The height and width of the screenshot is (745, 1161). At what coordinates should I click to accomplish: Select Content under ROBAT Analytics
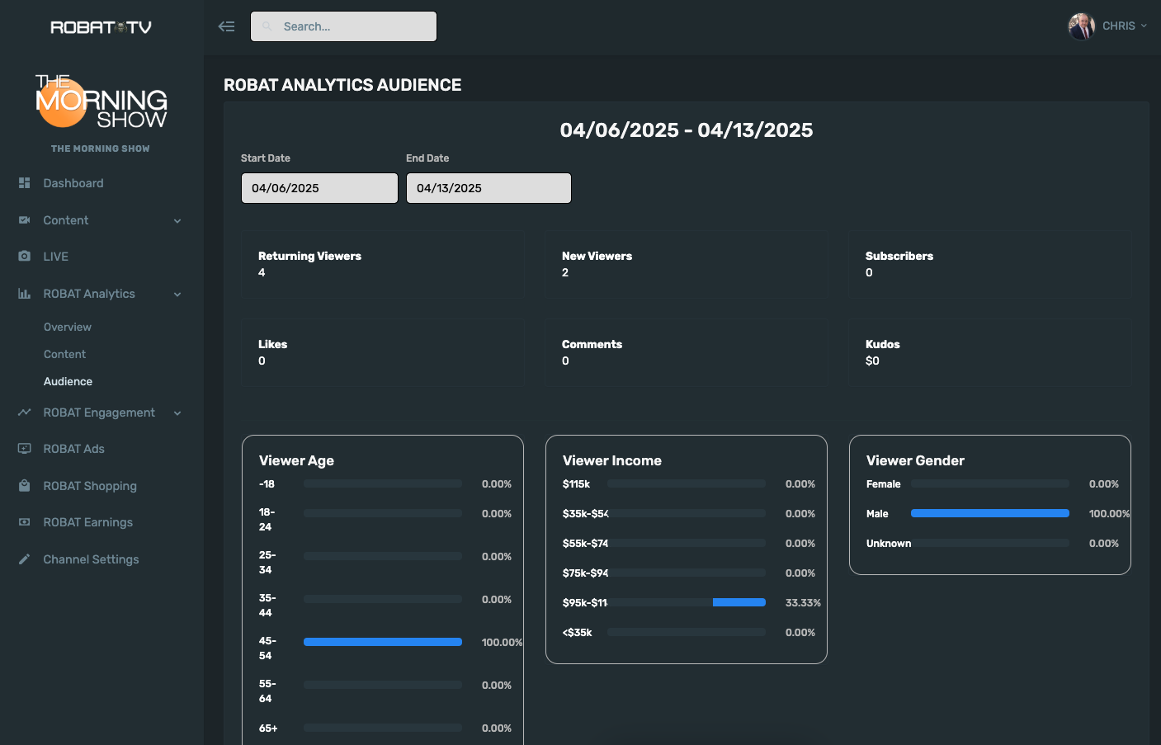(x=64, y=355)
